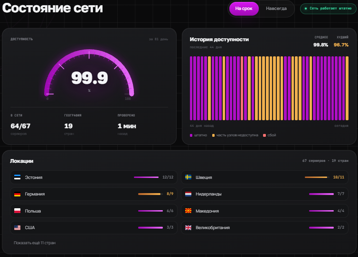Click the «ДОСТУПНОСТЬ» card label
The width and height of the screenshot is (358, 257).
click(x=22, y=39)
